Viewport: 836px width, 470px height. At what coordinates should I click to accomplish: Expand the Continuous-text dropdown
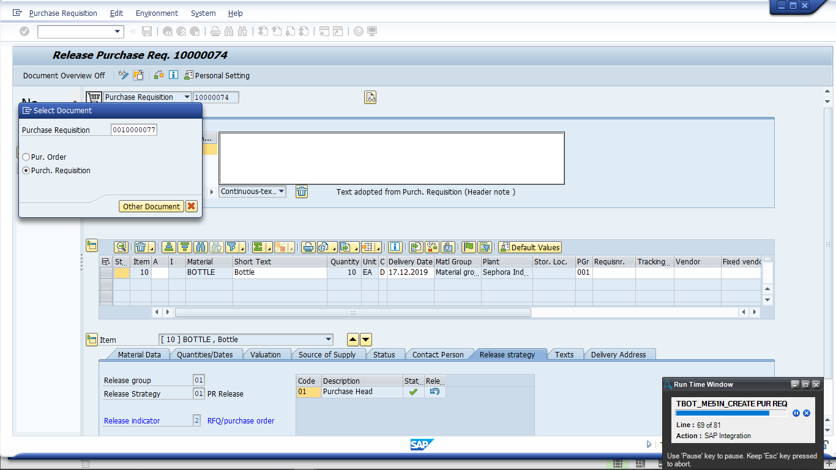[281, 192]
